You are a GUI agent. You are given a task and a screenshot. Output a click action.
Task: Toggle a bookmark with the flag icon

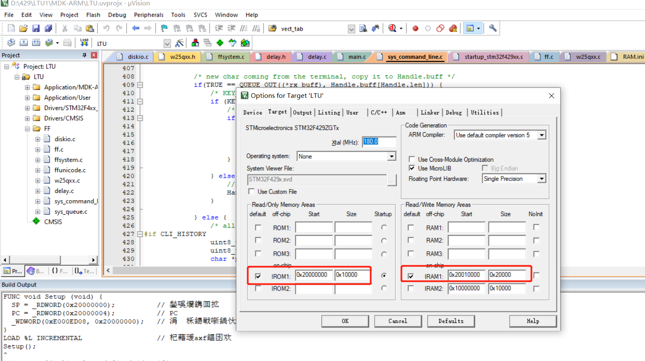[x=164, y=28]
